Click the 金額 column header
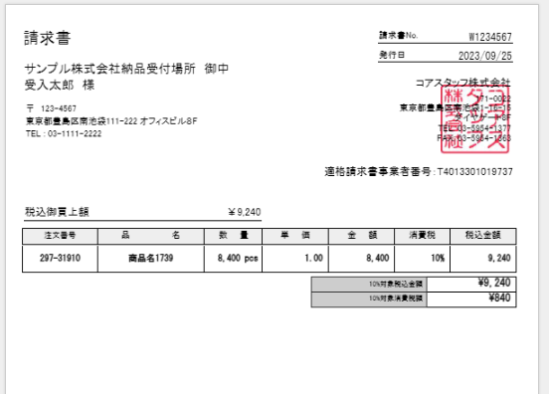The width and height of the screenshot is (549, 394). (362, 236)
